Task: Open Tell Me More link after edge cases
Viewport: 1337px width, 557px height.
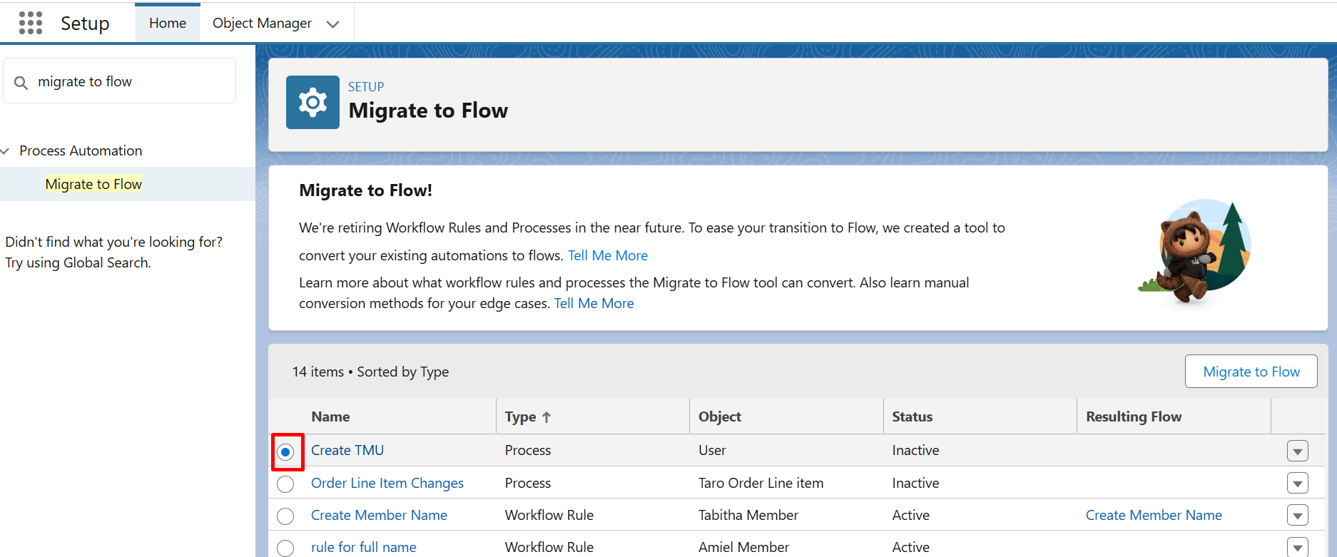Action: click(594, 303)
